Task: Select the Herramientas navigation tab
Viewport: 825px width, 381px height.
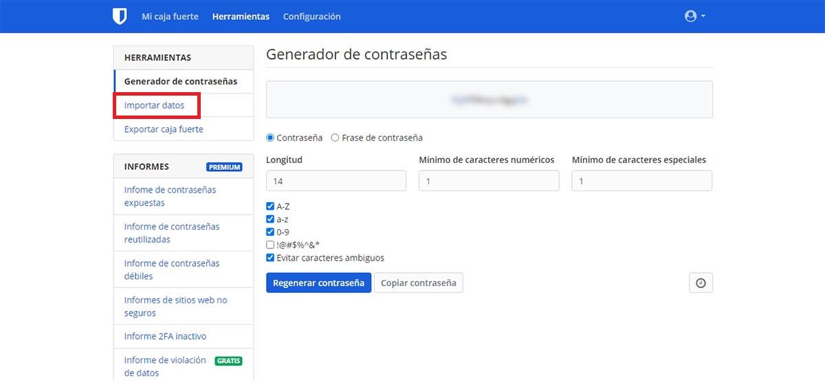Action: coord(241,17)
